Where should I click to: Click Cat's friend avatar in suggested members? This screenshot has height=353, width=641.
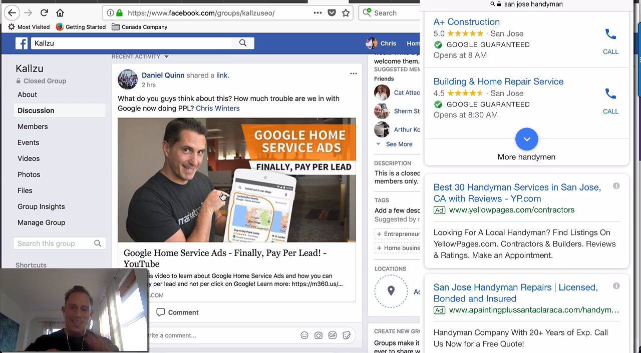[x=382, y=92]
